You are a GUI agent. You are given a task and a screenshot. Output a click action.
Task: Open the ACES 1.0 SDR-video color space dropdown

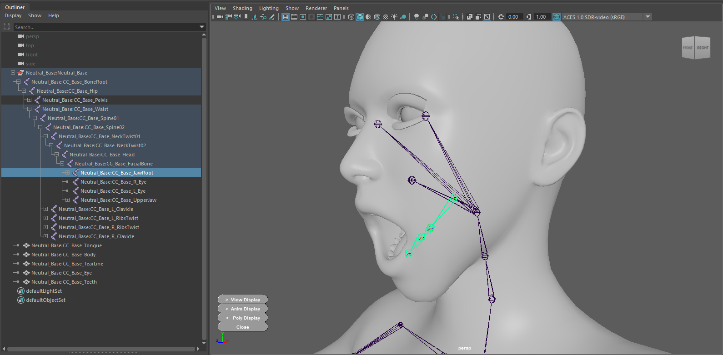pos(607,17)
